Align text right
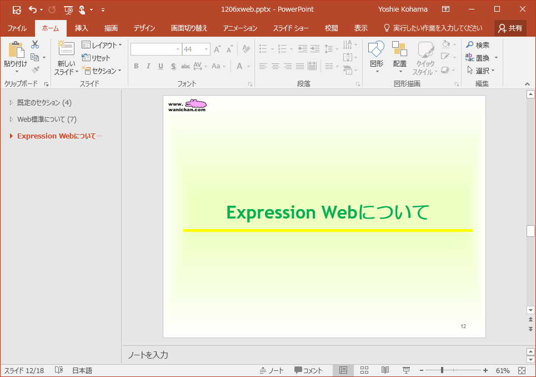 [x=288, y=66]
